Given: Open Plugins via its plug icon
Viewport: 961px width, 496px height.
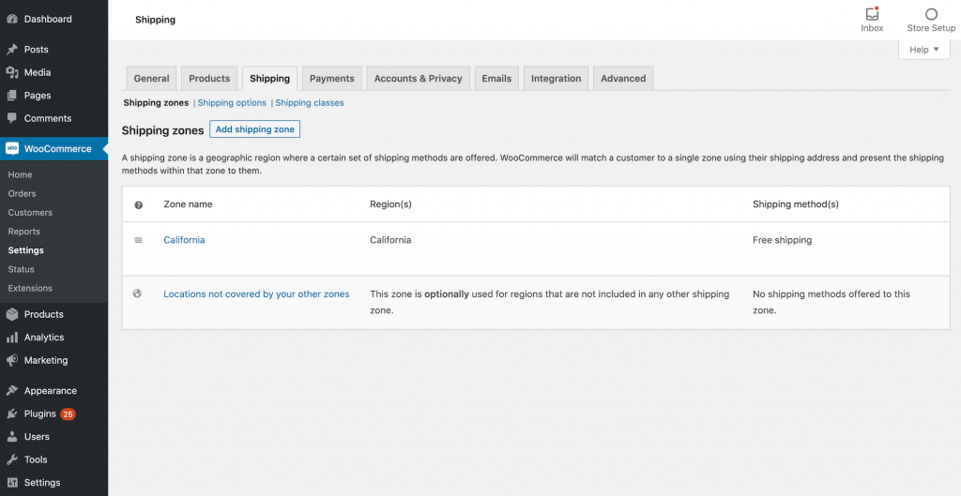Looking at the screenshot, I should (12, 413).
